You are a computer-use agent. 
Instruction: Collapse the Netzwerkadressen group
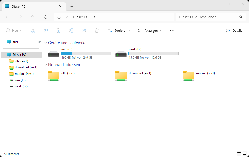tap(46, 65)
